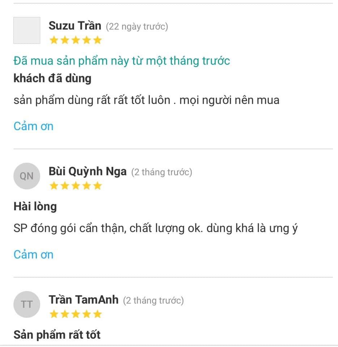Screen dimensions: 338x347
Task: Select the third star of Trần TamAnh's rating
Action: click(75, 314)
